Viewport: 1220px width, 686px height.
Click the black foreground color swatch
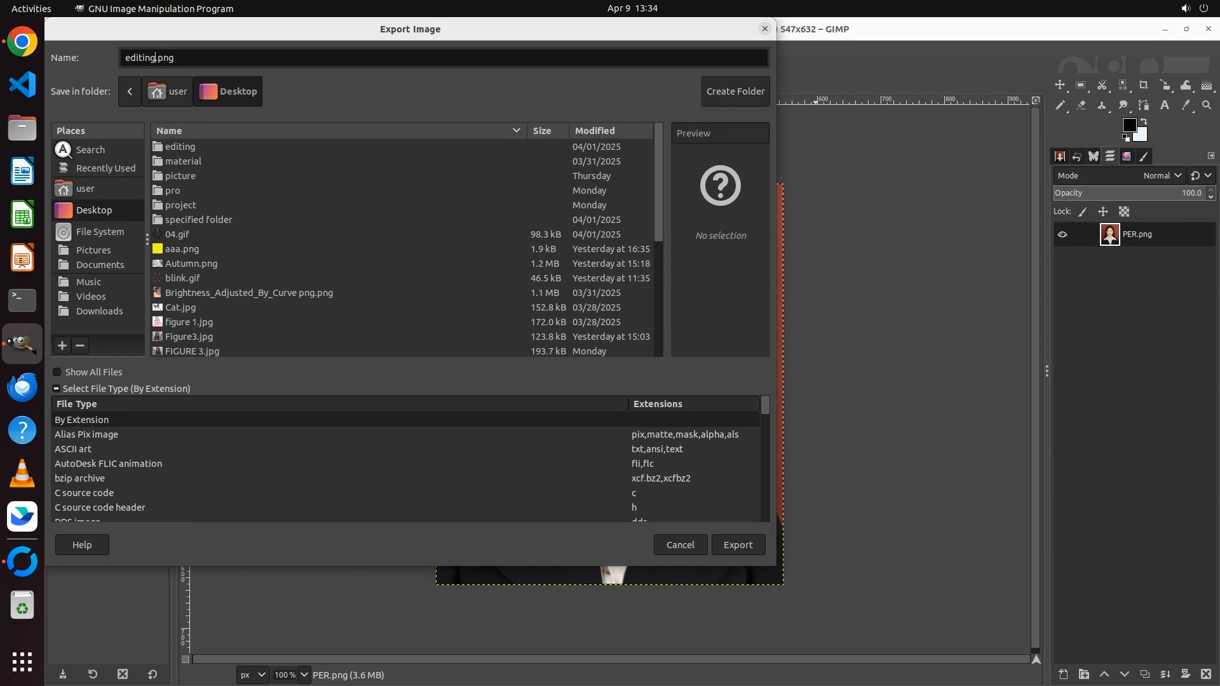pyautogui.click(x=1129, y=125)
